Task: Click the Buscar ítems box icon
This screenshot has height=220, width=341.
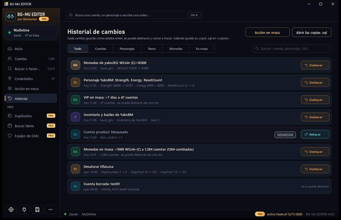Action: click(10, 126)
